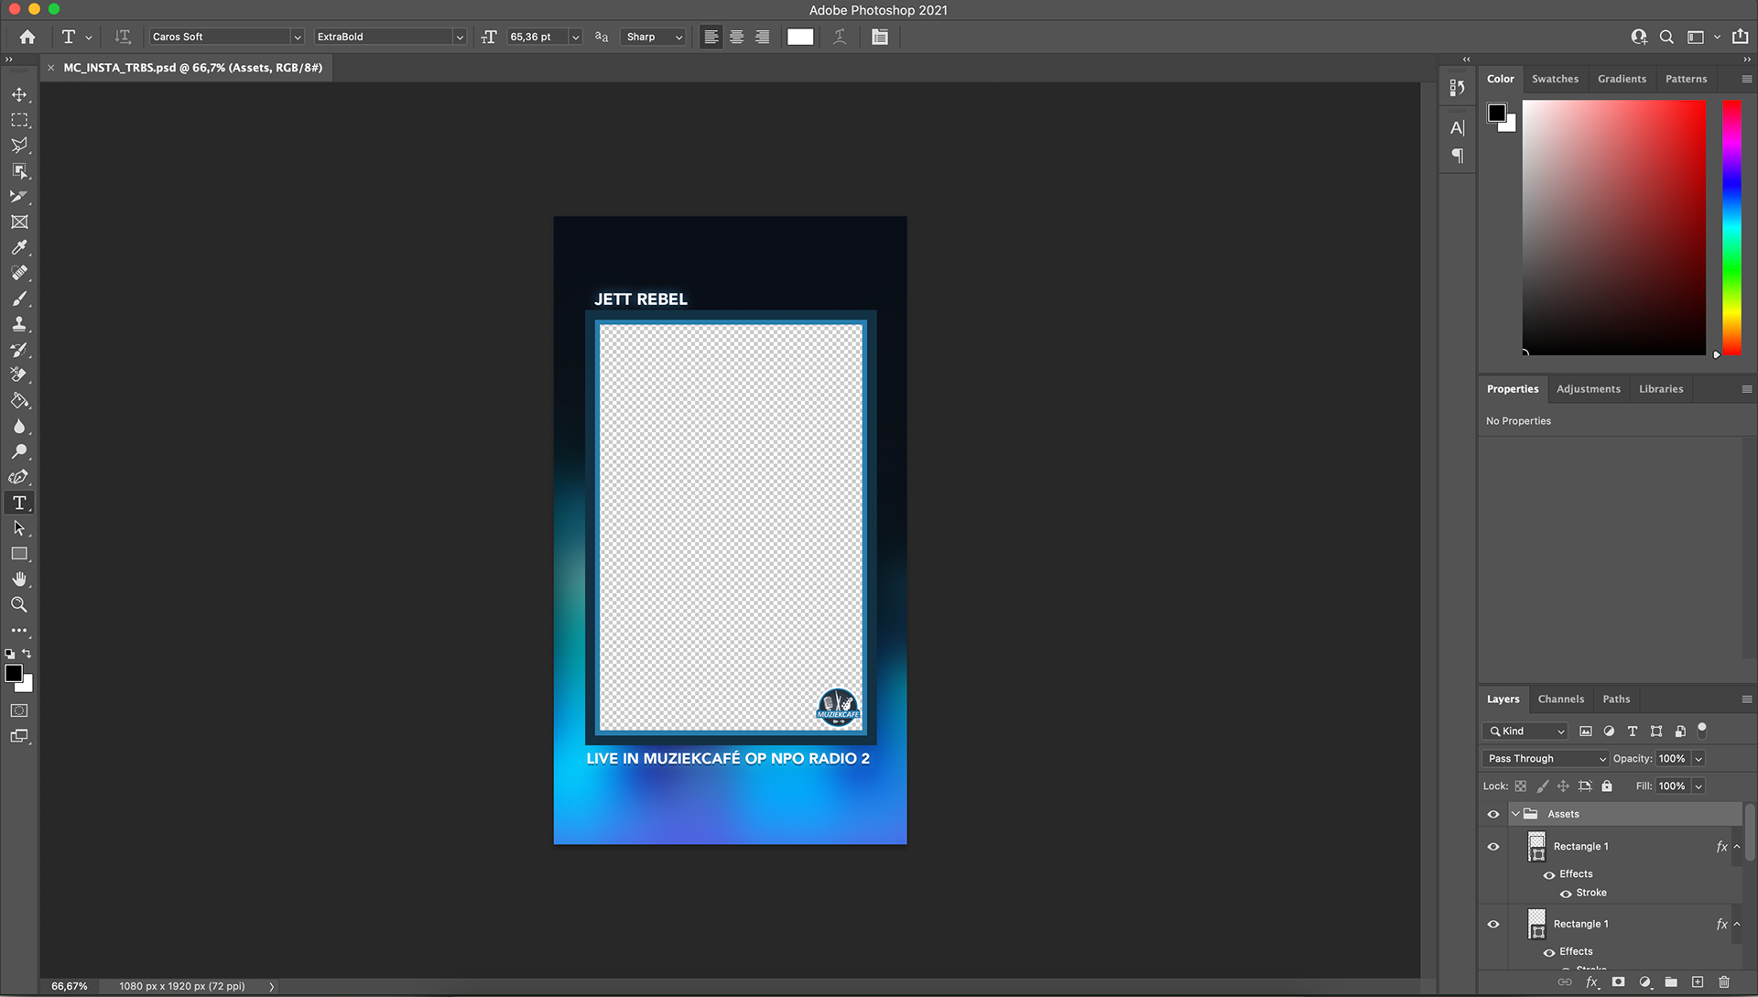This screenshot has height=997, width=1758.
Task: Open the Fill slider dropdown arrow
Action: pyautogui.click(x=1698, y=786)
